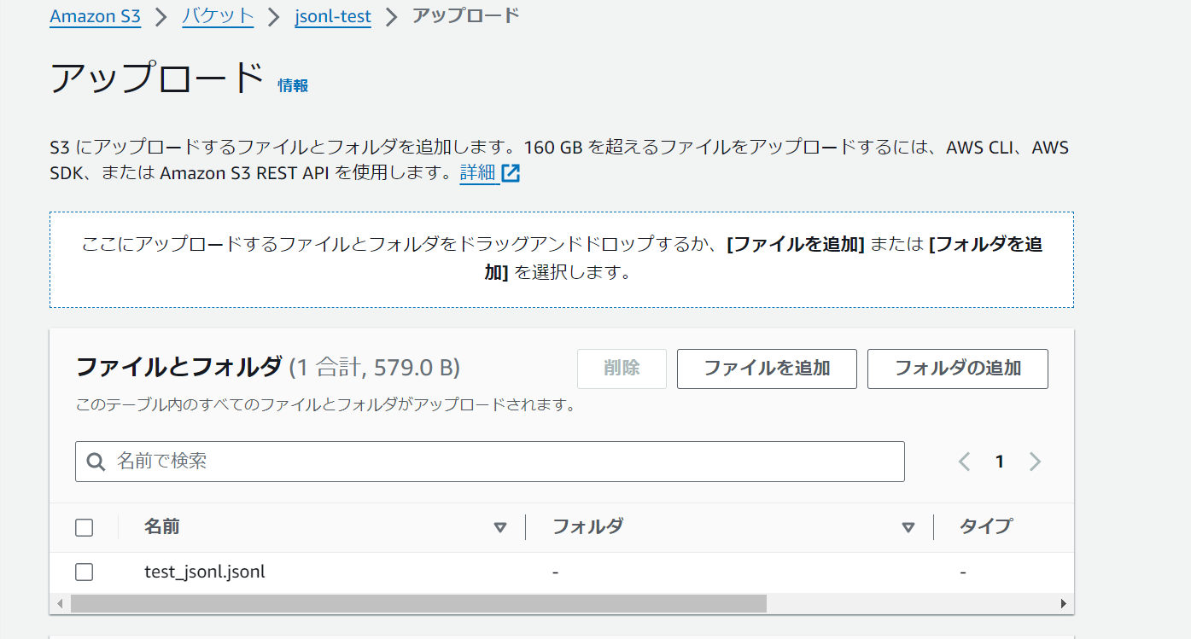Viewport: 1191px width, 639px height.
Task: Click the next page chevron arrow
Action: [1035, 461]
